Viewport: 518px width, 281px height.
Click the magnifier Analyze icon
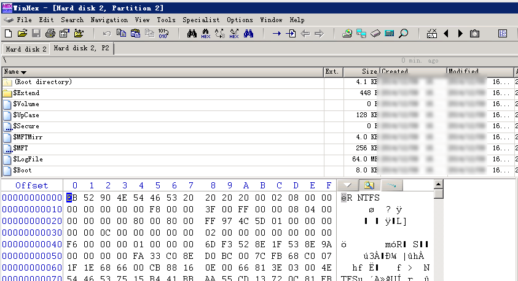[x=403, y=33]
